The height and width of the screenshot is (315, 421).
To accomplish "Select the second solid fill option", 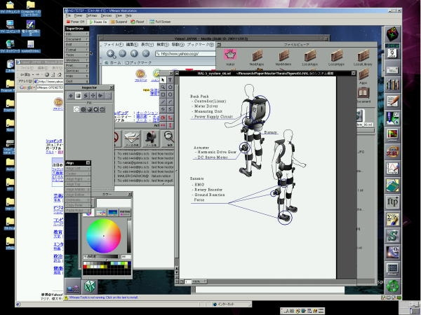I will pos(83,109).
